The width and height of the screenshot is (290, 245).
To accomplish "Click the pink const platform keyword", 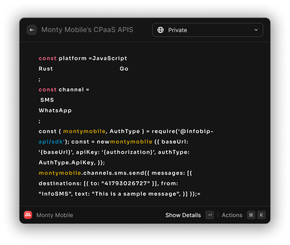I will click(x=47, y=58).
